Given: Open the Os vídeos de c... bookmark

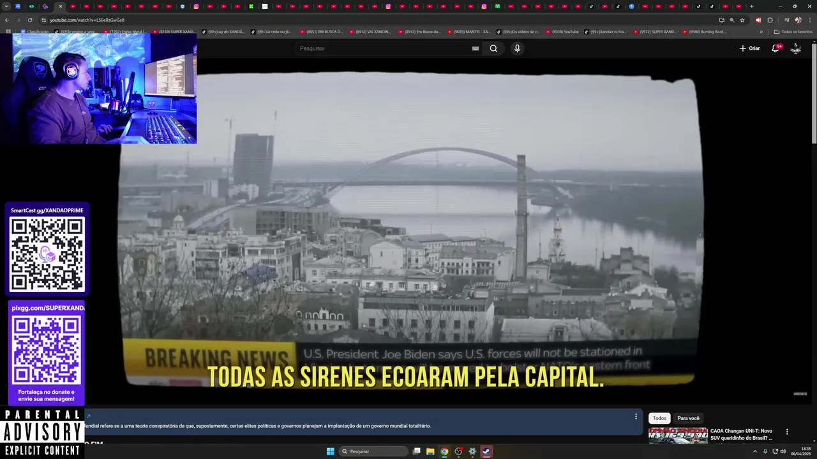Looking at the screenshot, I should point(518,31).
